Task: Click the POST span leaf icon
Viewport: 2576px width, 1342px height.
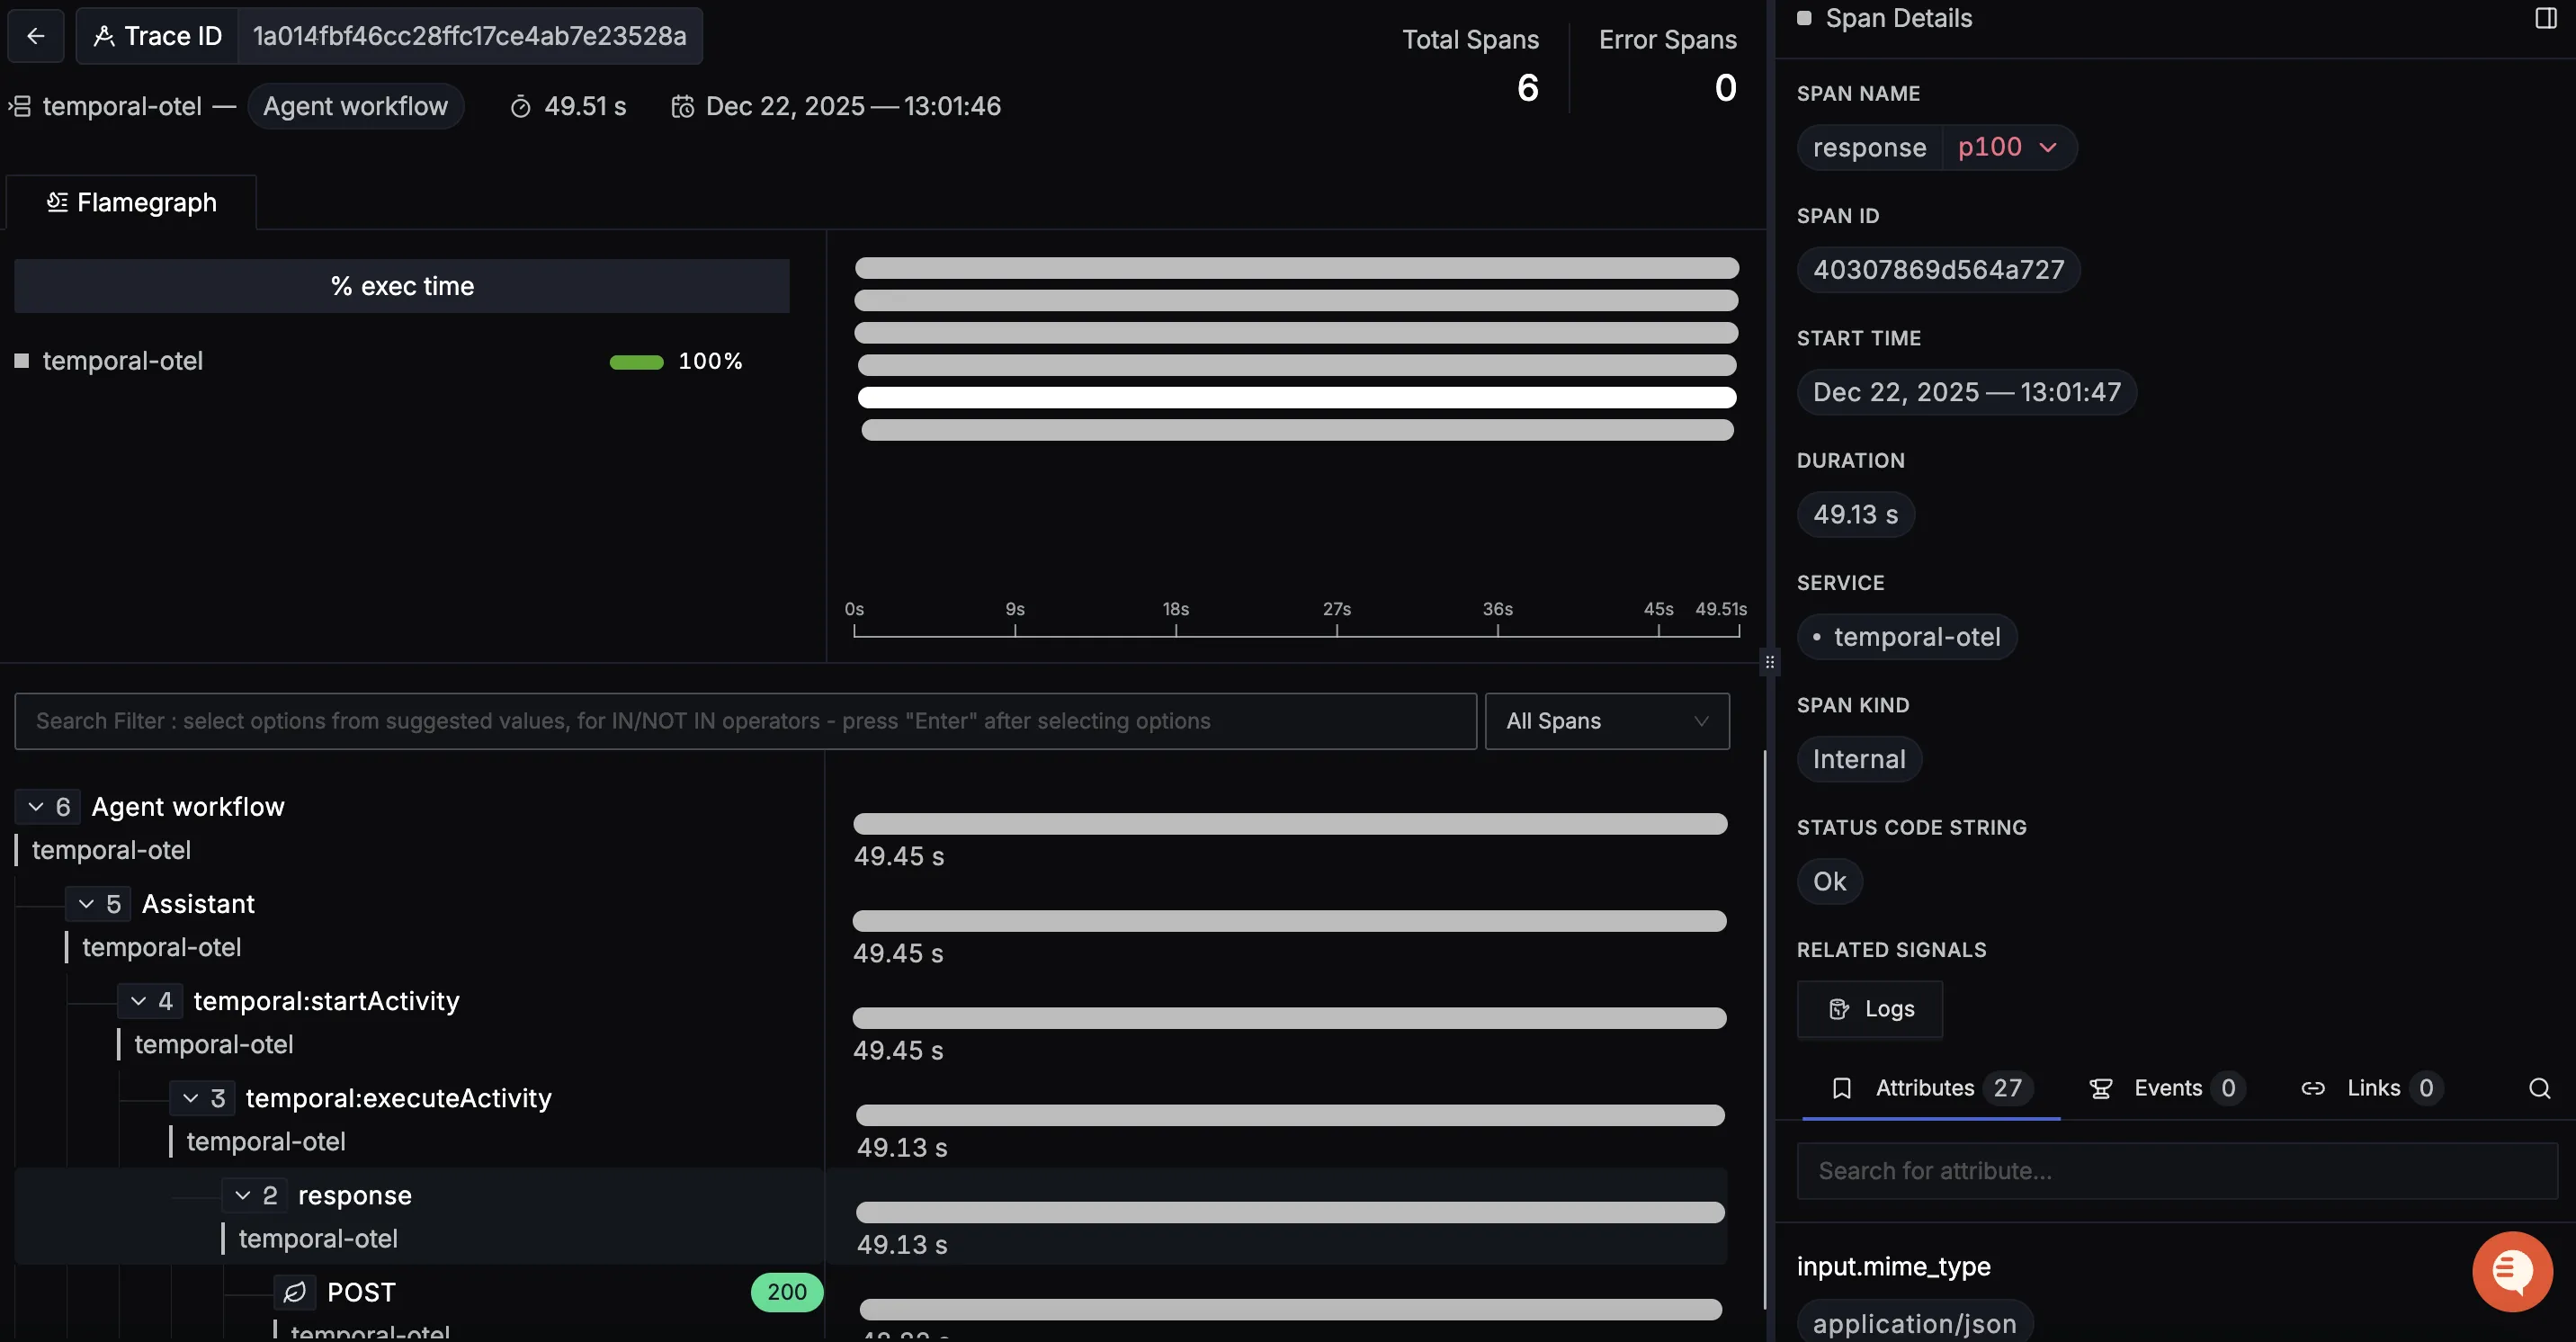Action: (294, 1292)
